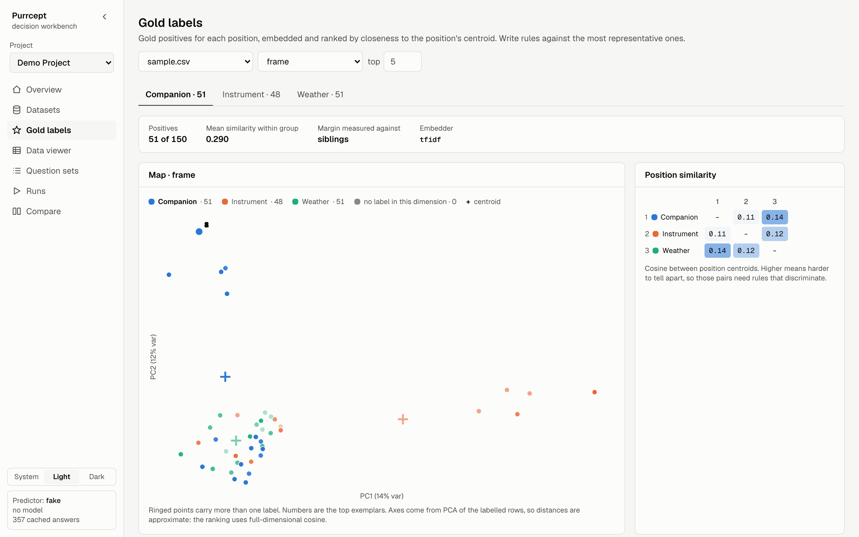The width and height of the screenshot is (859, 537).
Task: Click the '357 cached answers' text
Action: pos(46,520)
